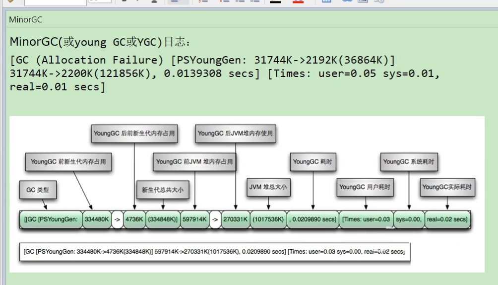The image size is (498, 285).
Task: Click the real=0.01 secs text
Action: [x=54, y=87]
